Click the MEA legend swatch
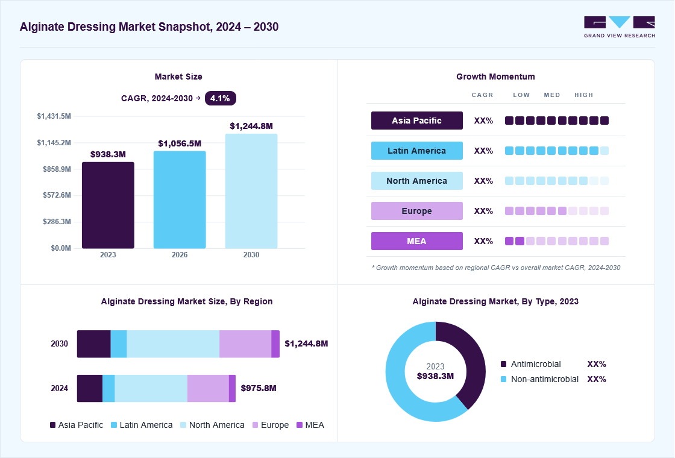Screen dimensions: 675x458 [300, 425]
